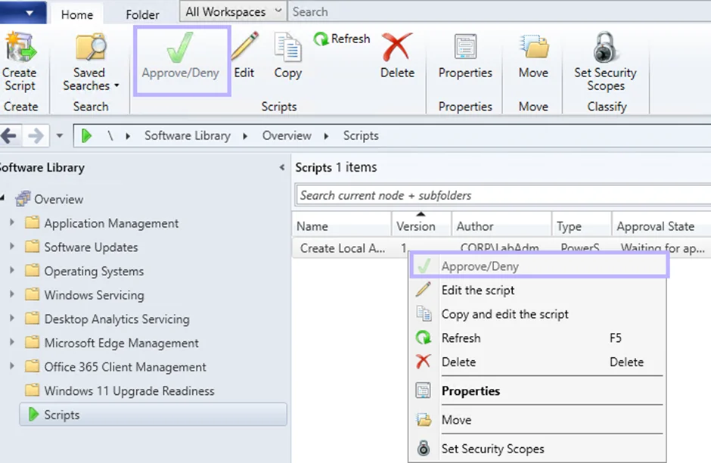This screenshot has height=463, width=711.
Task: Expand the Software Updates folder
Action: click(x=12, y=246)
